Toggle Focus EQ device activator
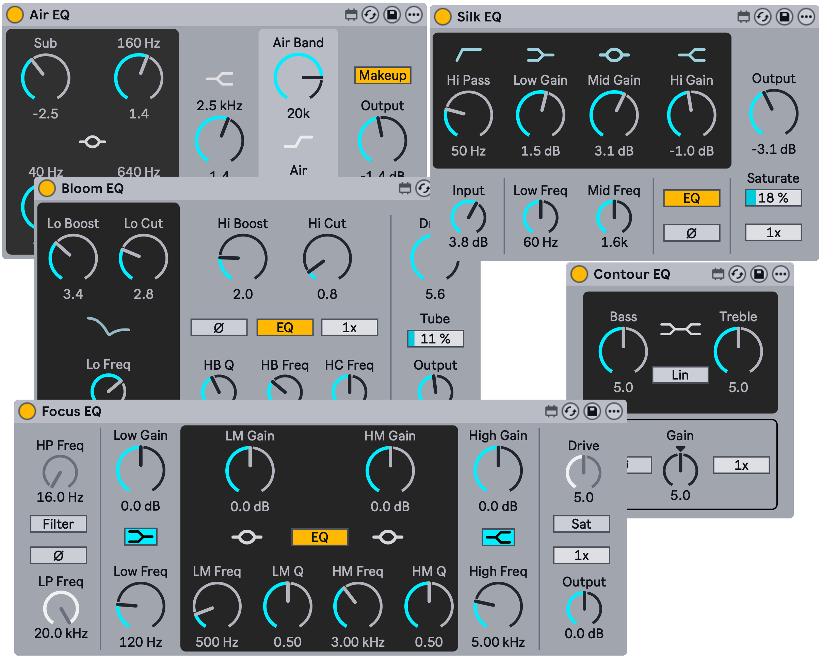Viewport: 822px width, 659px height. [27, 412]
